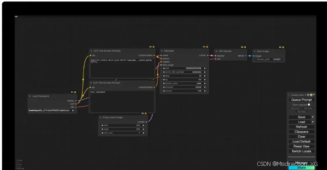Click the negative CLIP Text Encode collapse dot
This screenshot has height=170, width=327.
tap(91, 83)
